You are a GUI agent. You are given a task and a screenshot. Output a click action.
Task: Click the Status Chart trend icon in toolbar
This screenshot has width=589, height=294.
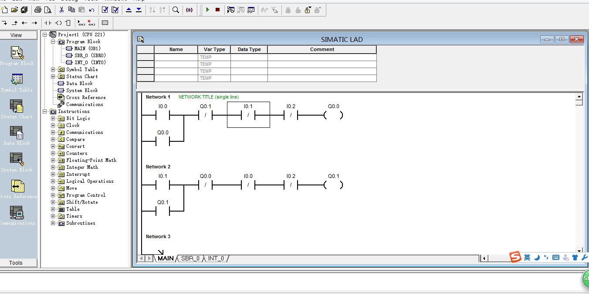[251, 10]
